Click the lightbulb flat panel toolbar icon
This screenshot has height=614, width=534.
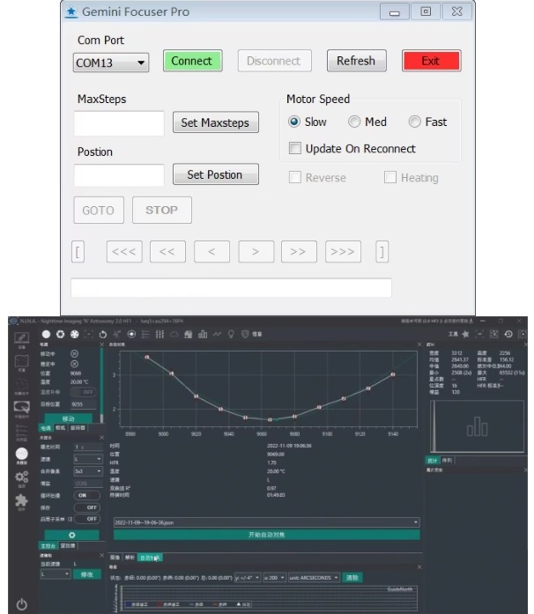[x=231, y=334]
